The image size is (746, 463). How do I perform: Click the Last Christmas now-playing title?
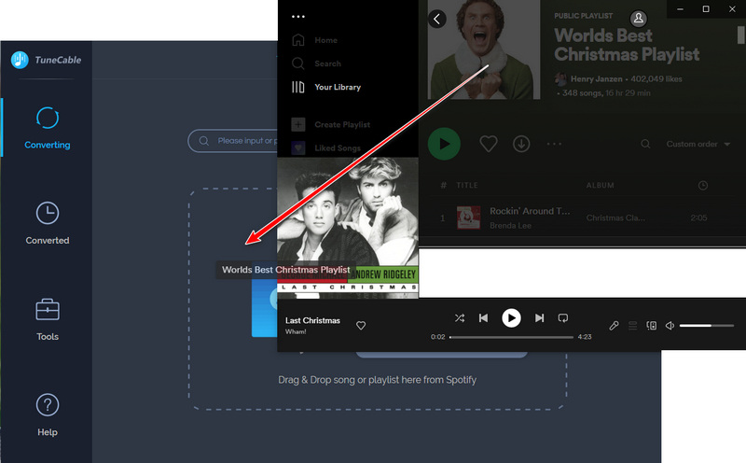(312, 320)
